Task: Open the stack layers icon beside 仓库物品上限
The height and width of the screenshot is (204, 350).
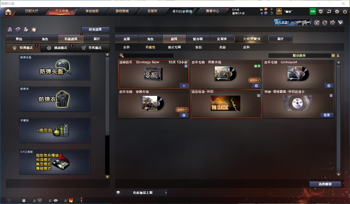Action: (x=118, y=193)
